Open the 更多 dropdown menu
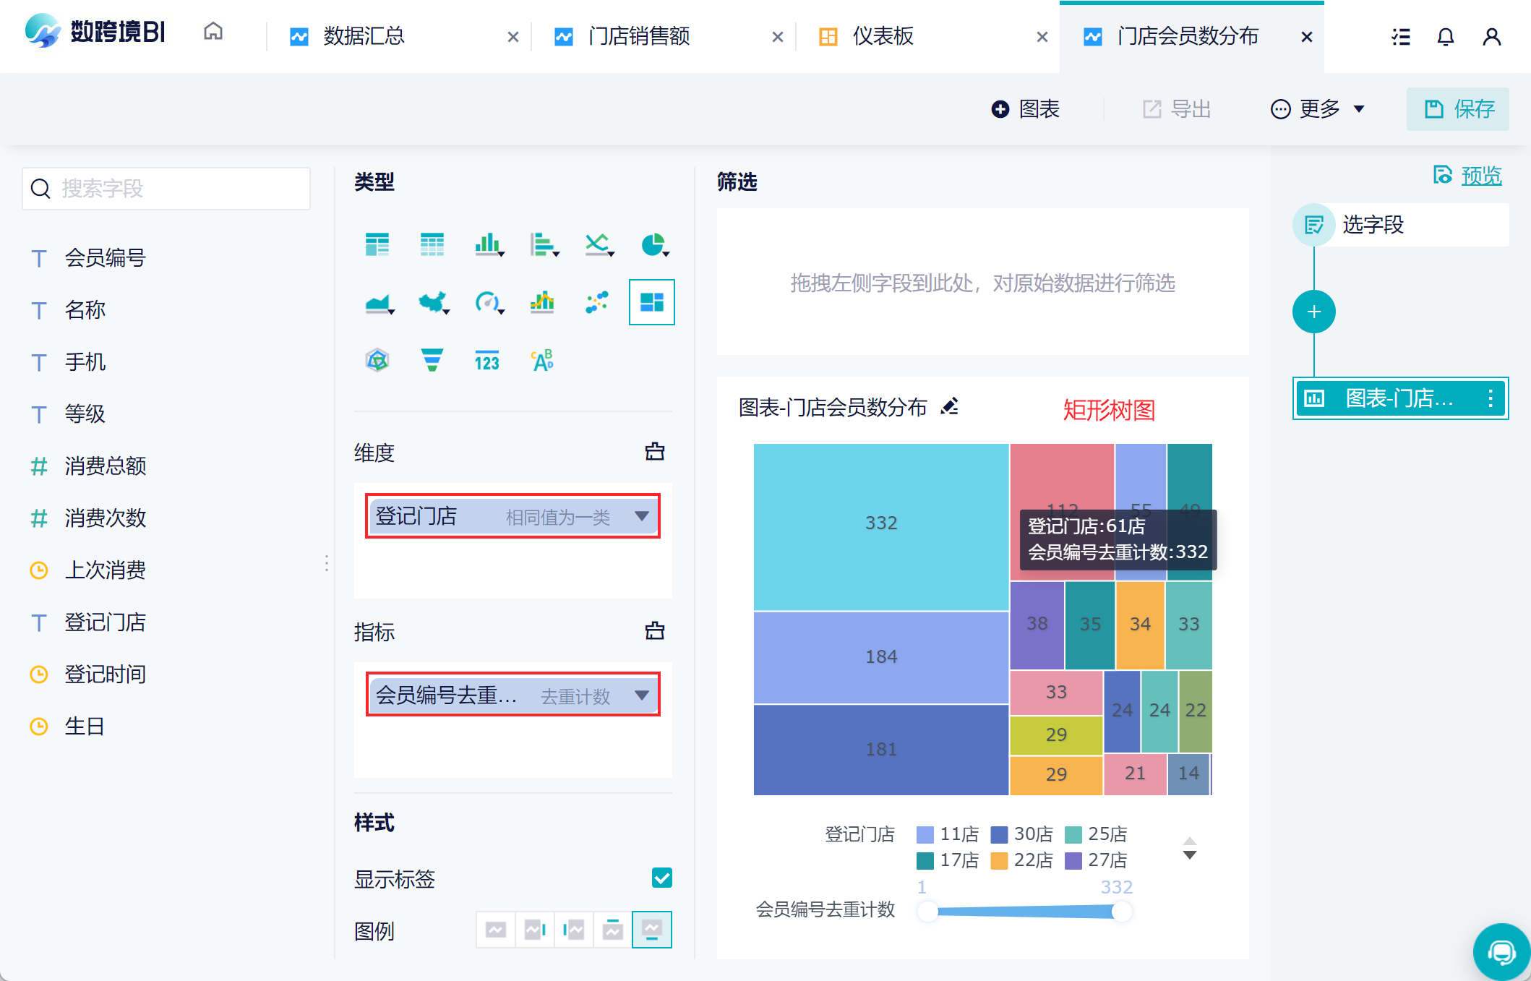Screen dimensions: 1531x981 1318,109
